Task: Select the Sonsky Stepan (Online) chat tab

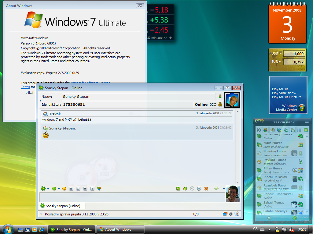Action: [62, 206]
